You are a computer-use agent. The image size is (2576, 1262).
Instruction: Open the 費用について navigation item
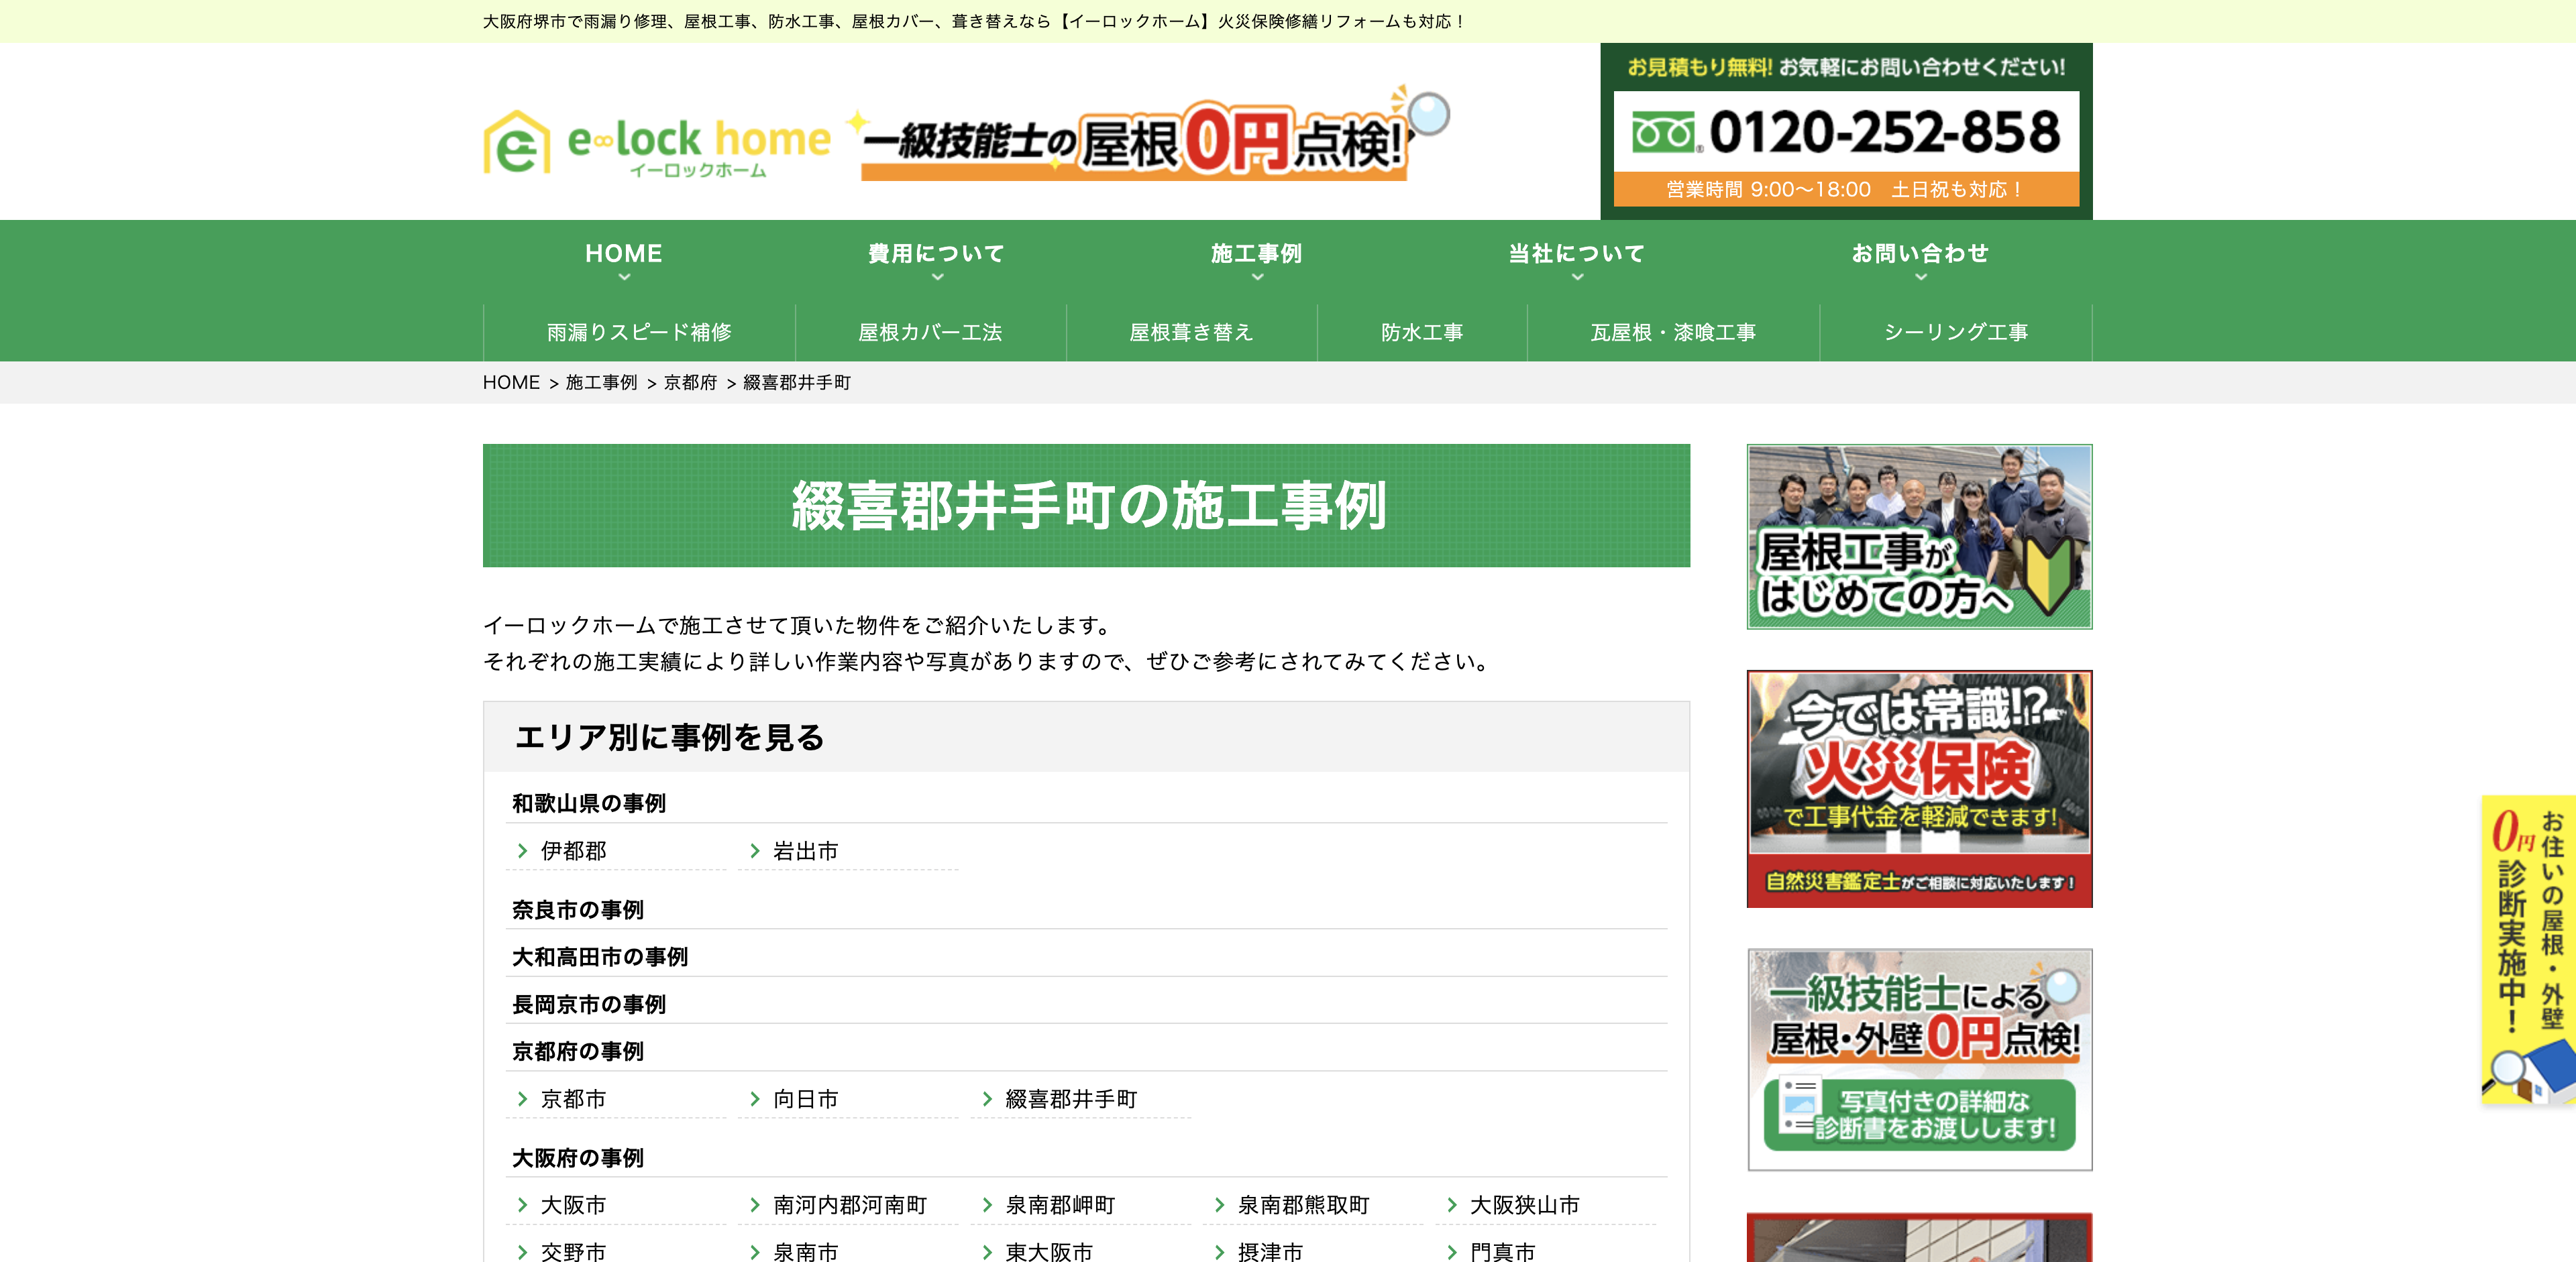(x=937, y=253)
